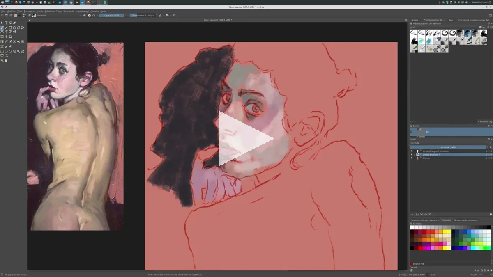Open the Normale blending mode dropdown in toolbar
493x277 pixels.
[58, 15]
